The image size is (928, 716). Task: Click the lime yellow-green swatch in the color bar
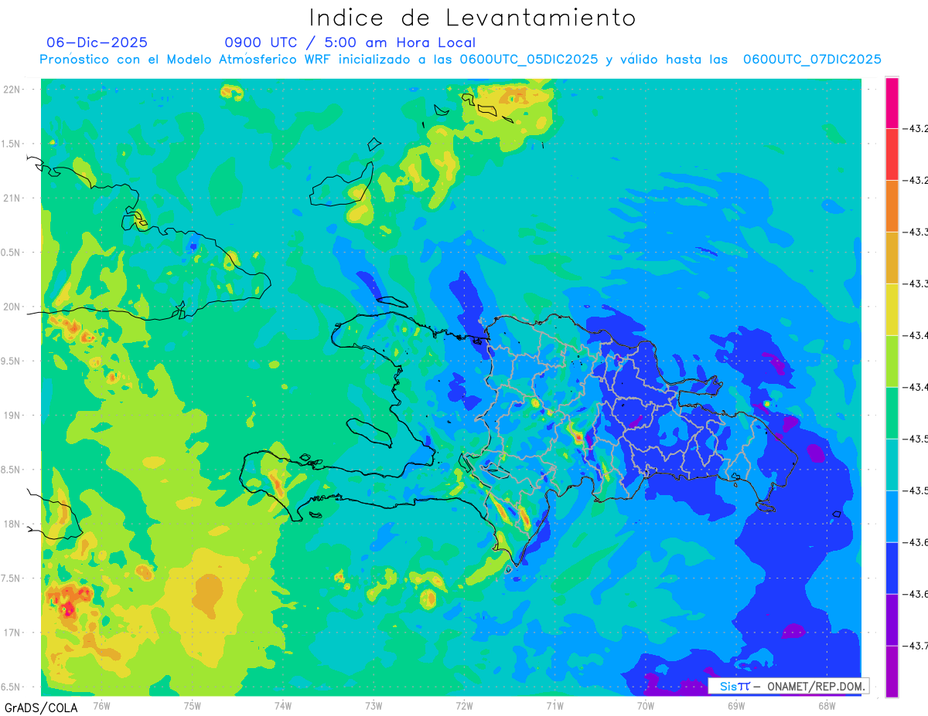coord(892,361)
